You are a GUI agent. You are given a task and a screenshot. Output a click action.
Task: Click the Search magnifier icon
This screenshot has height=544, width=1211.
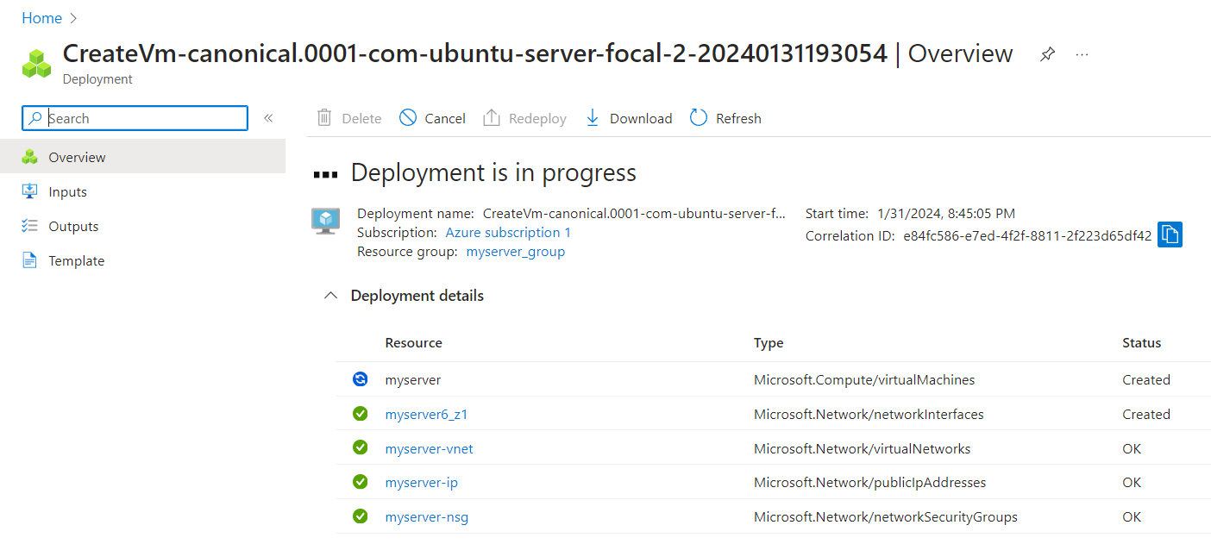pos(35,118)
